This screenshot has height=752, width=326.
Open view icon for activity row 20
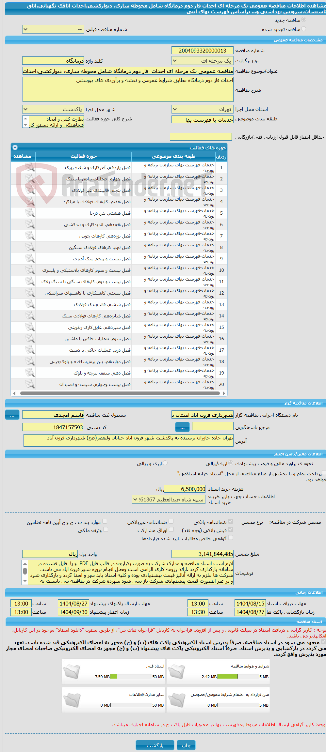30,384
